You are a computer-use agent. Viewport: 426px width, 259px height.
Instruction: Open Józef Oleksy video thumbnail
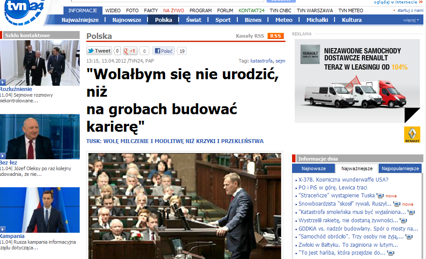coord(40,136)
